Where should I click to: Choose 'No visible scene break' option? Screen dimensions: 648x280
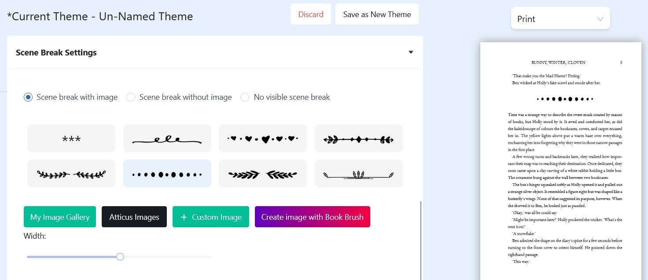tap(245, 97)
